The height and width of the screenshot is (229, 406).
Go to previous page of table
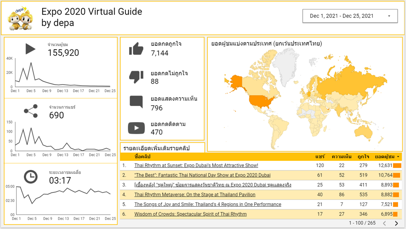(384, 223)
